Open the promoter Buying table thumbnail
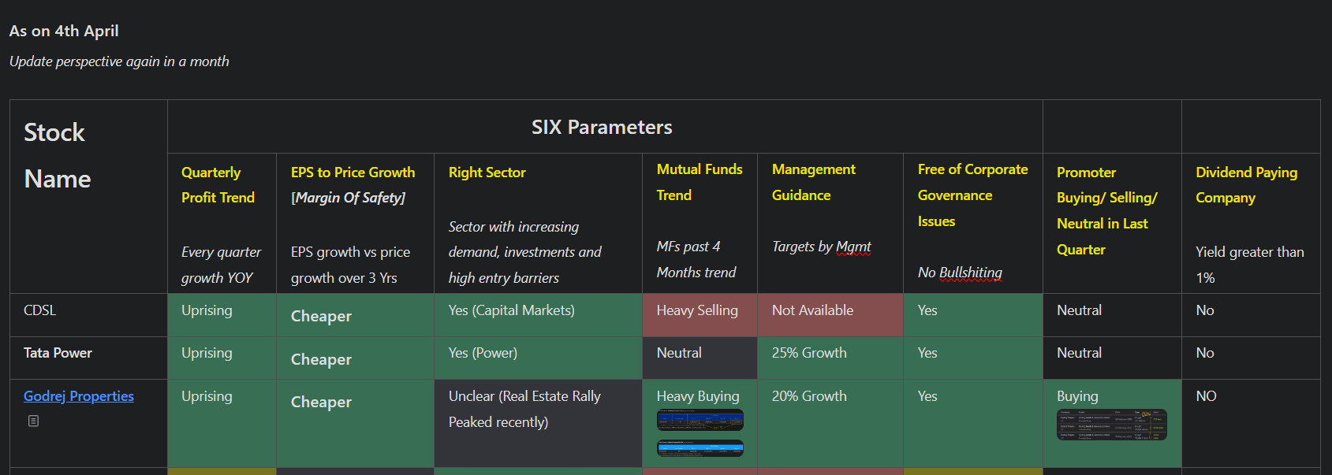Image resolution: width=1332 pixels, height=475 pixels. pos(1112,425)
